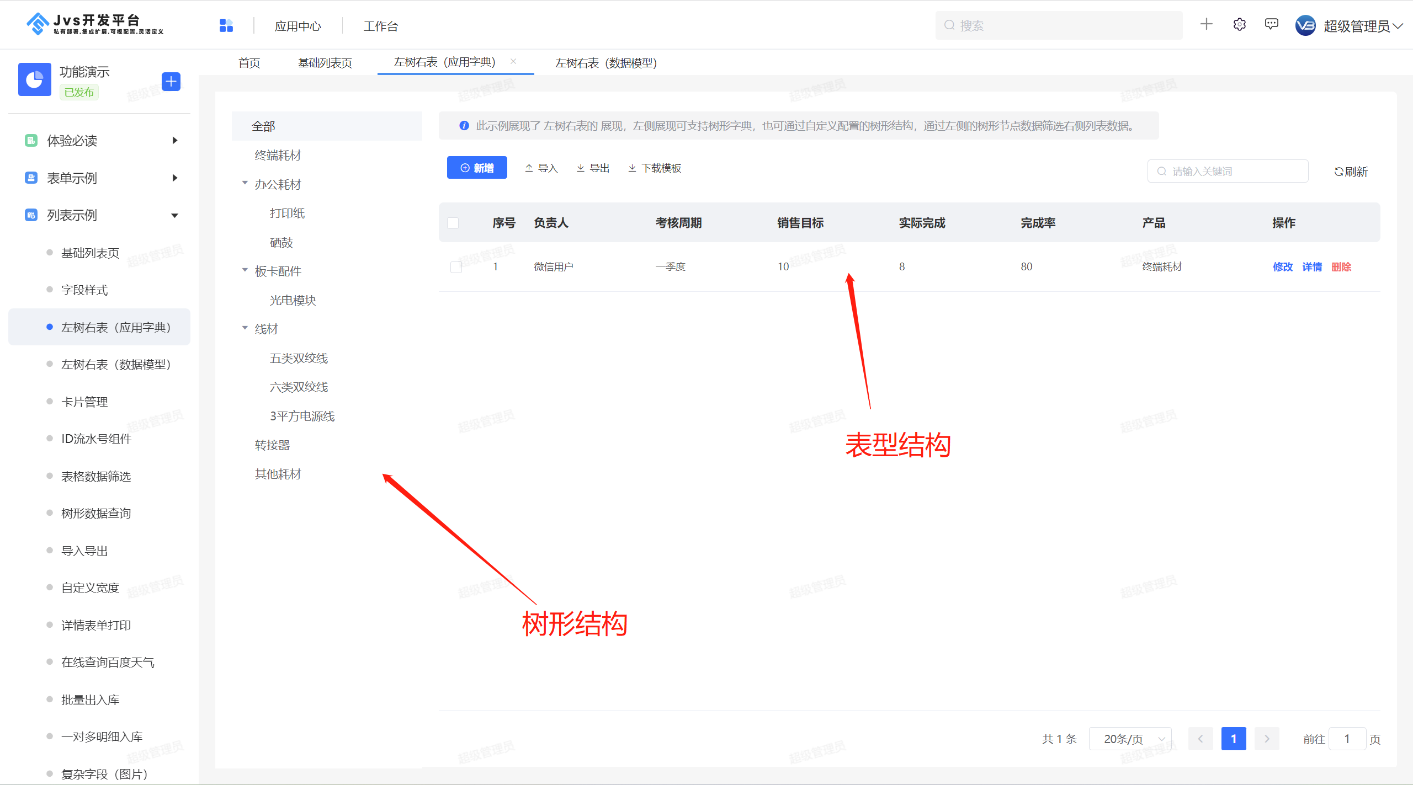Switch to the 基础列表页 tab
This screenshot has height=785, width=1413.
click(x=325, y=63)
